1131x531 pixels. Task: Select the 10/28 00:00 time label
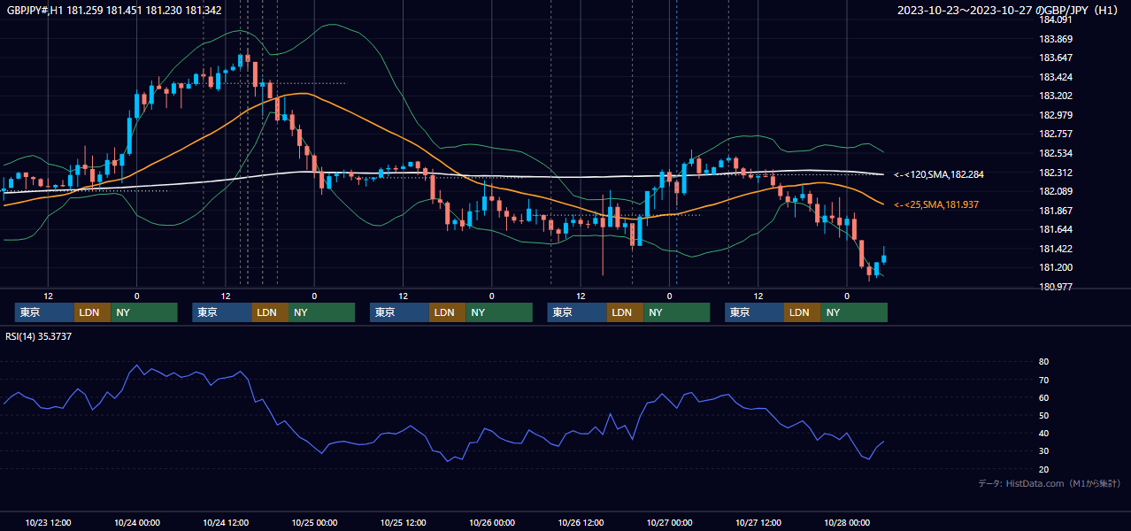click(848, 522)
